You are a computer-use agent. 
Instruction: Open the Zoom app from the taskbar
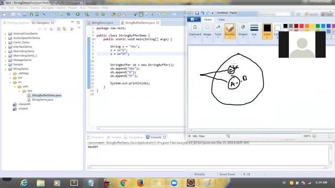pos(174,183)
